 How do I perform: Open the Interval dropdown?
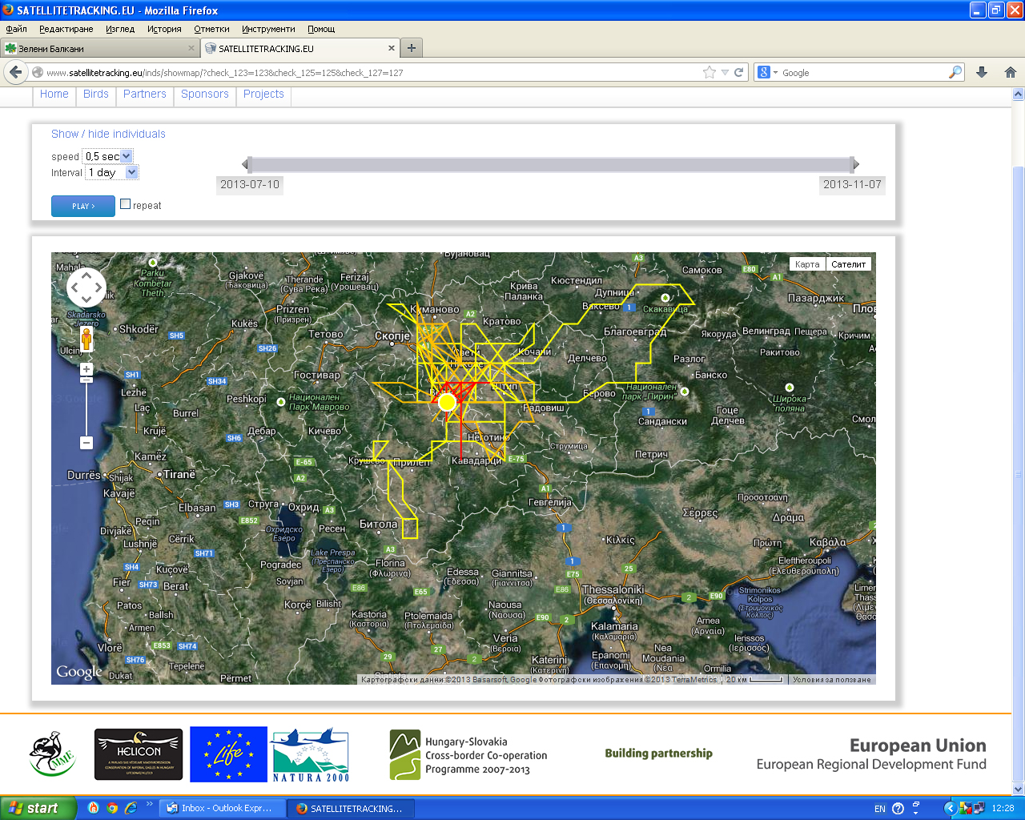112,173
